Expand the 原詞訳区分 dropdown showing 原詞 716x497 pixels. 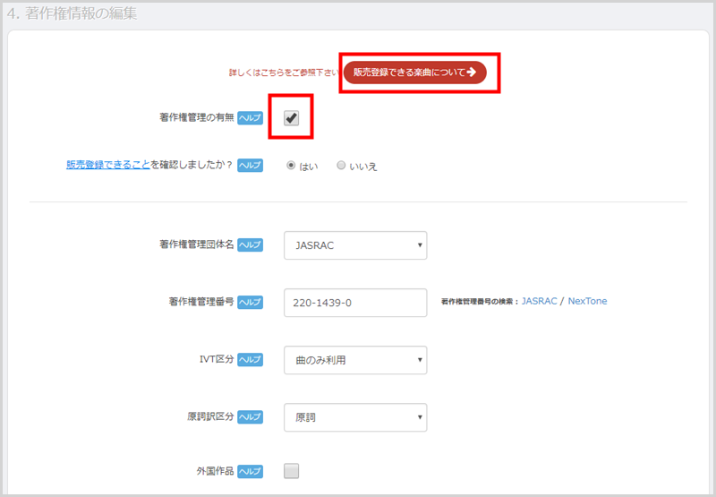355,417
